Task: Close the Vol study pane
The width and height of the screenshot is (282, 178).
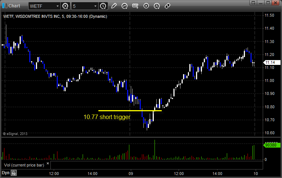Action: [48, 164]
